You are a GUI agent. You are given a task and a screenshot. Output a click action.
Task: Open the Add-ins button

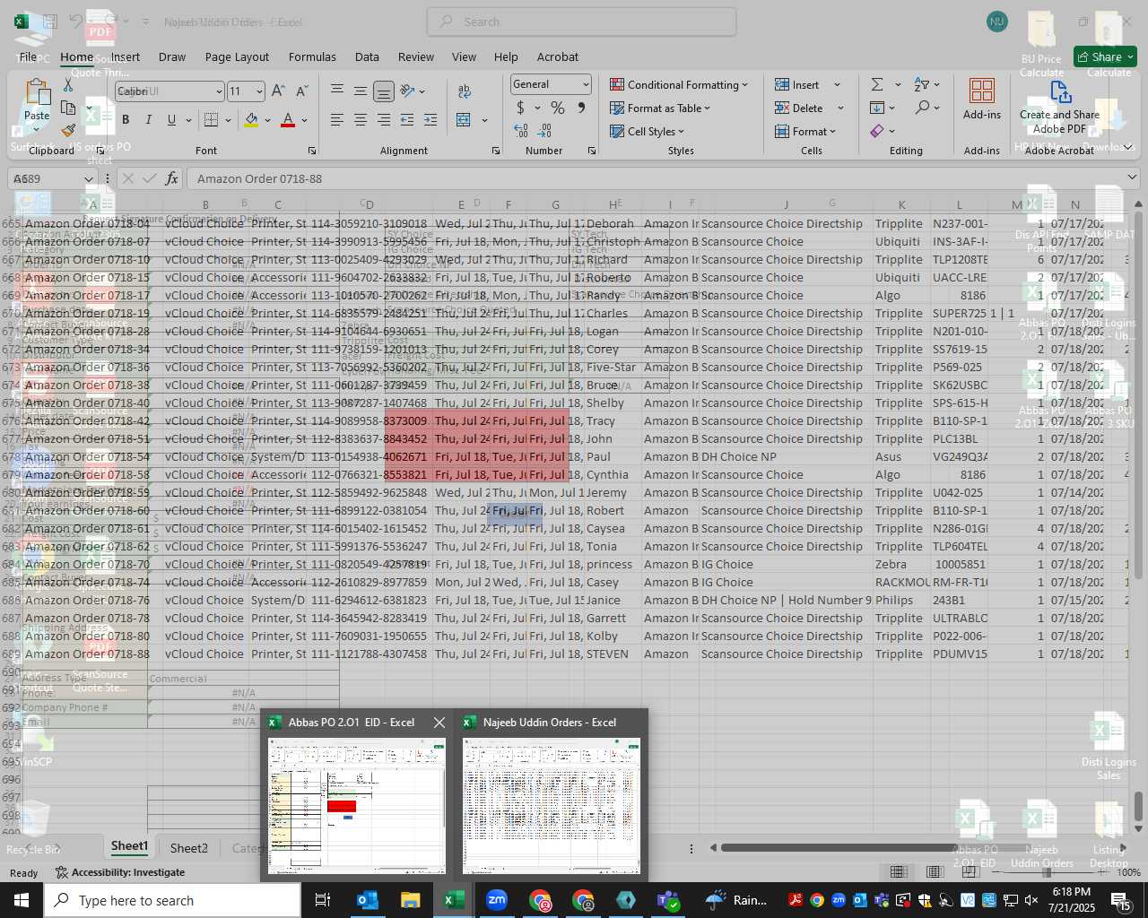[x=982, y=99]
